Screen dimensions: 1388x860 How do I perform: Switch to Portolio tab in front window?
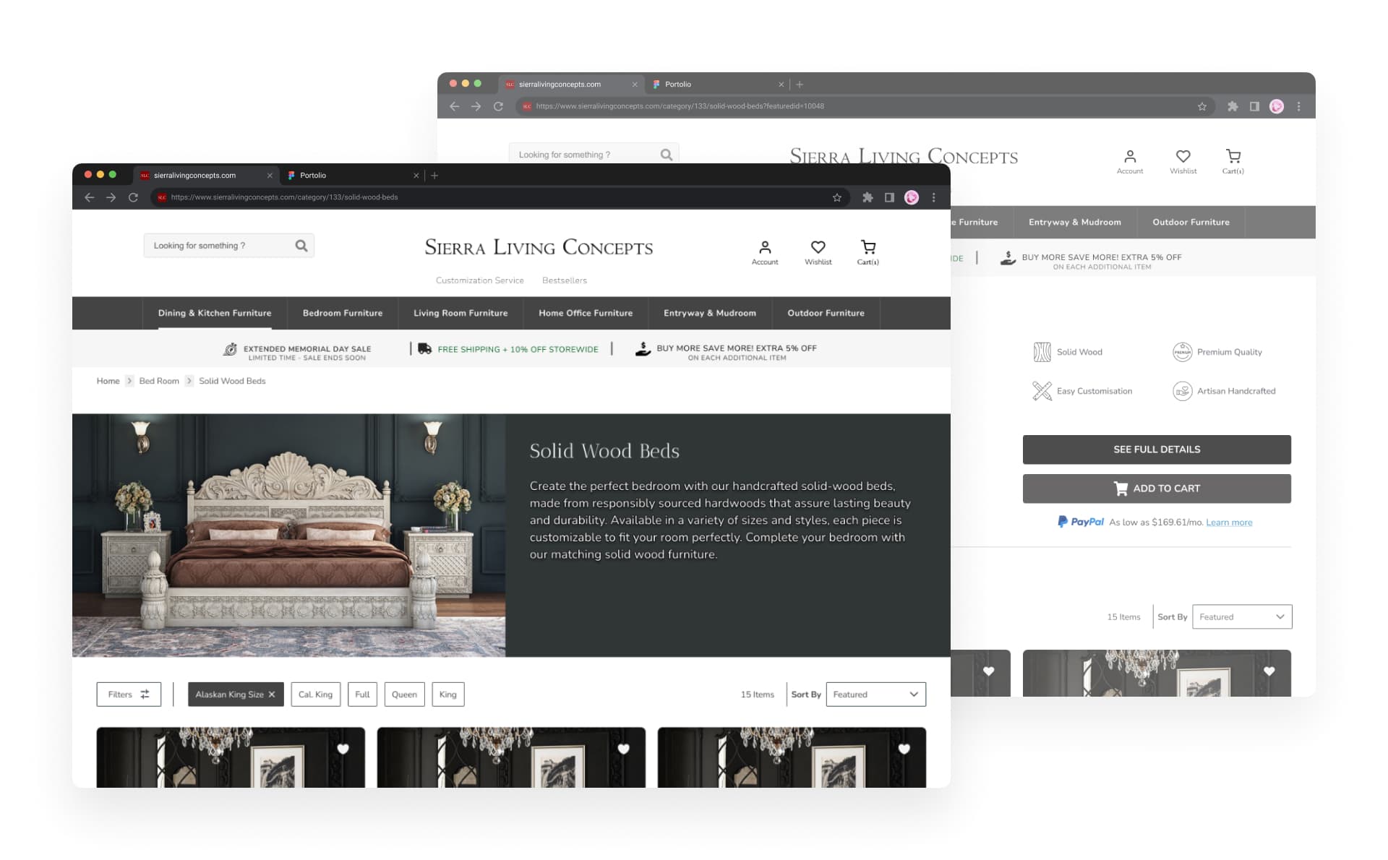[x=352, y=176]
